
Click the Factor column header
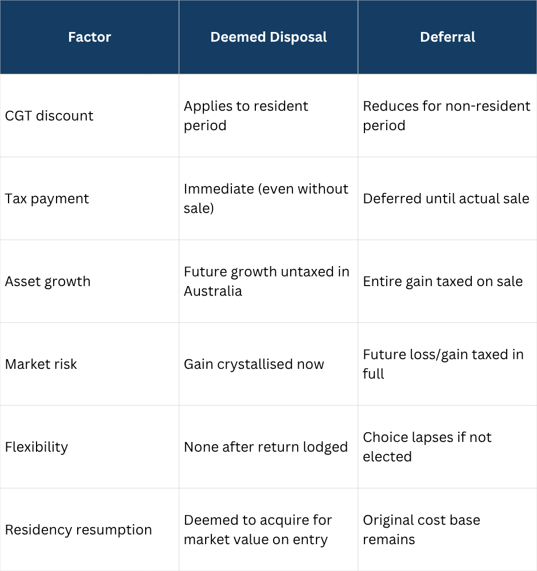[x=90, y=37]
